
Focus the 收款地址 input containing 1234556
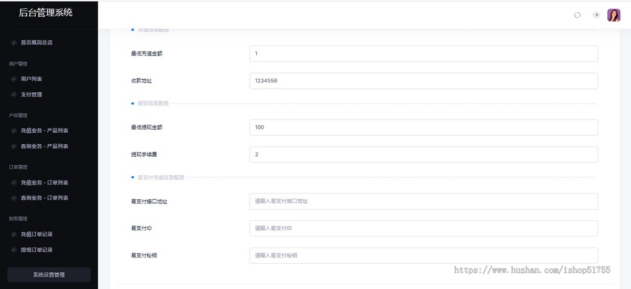[424, 81]
